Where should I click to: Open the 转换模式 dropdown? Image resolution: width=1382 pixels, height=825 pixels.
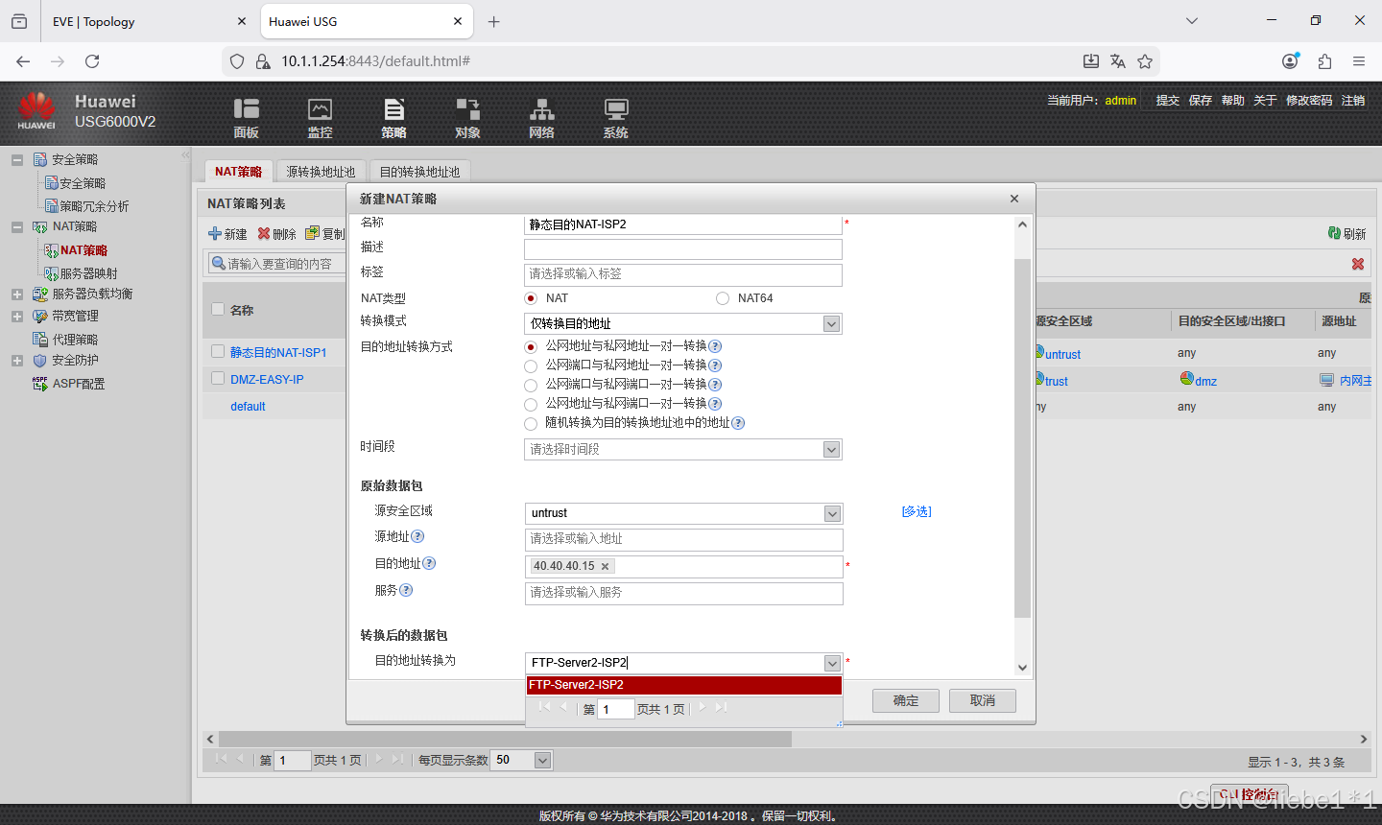click(x=832, y=324)
